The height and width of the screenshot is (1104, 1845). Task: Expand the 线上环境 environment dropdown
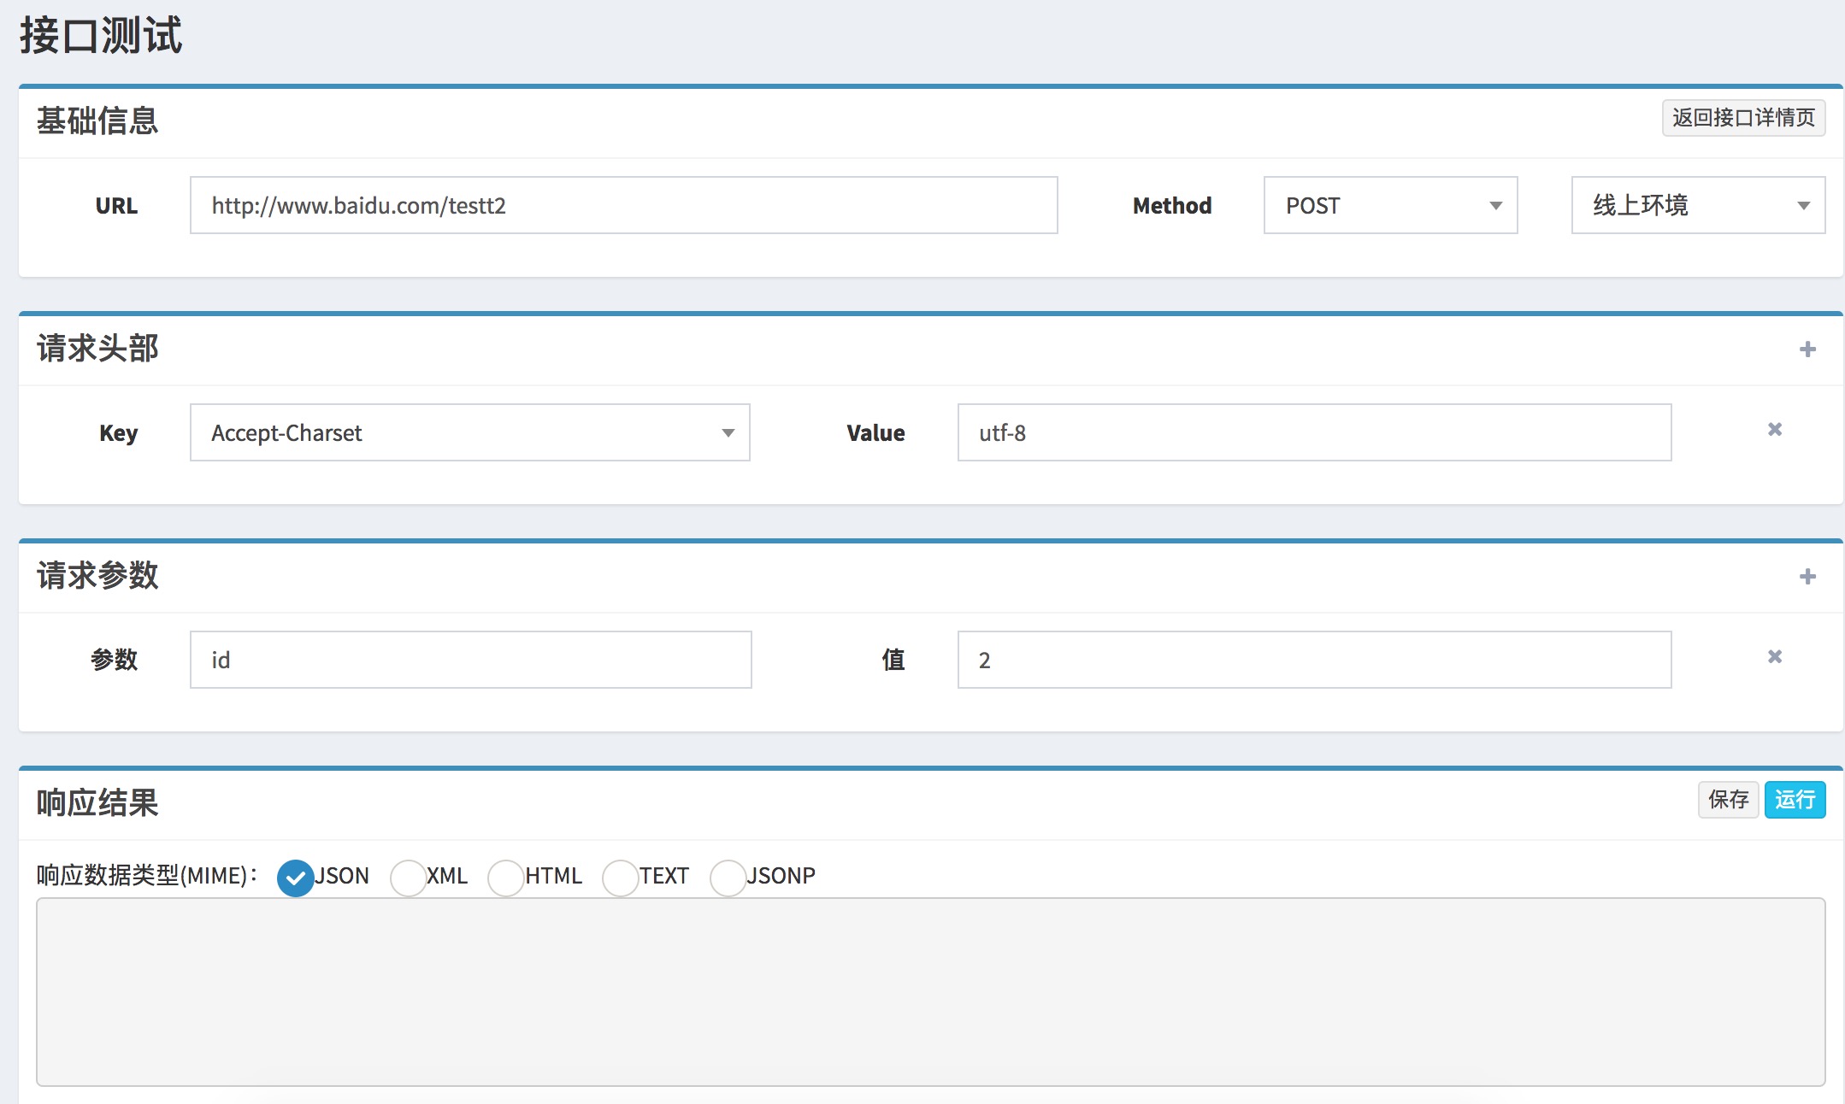click(1698, 206)
